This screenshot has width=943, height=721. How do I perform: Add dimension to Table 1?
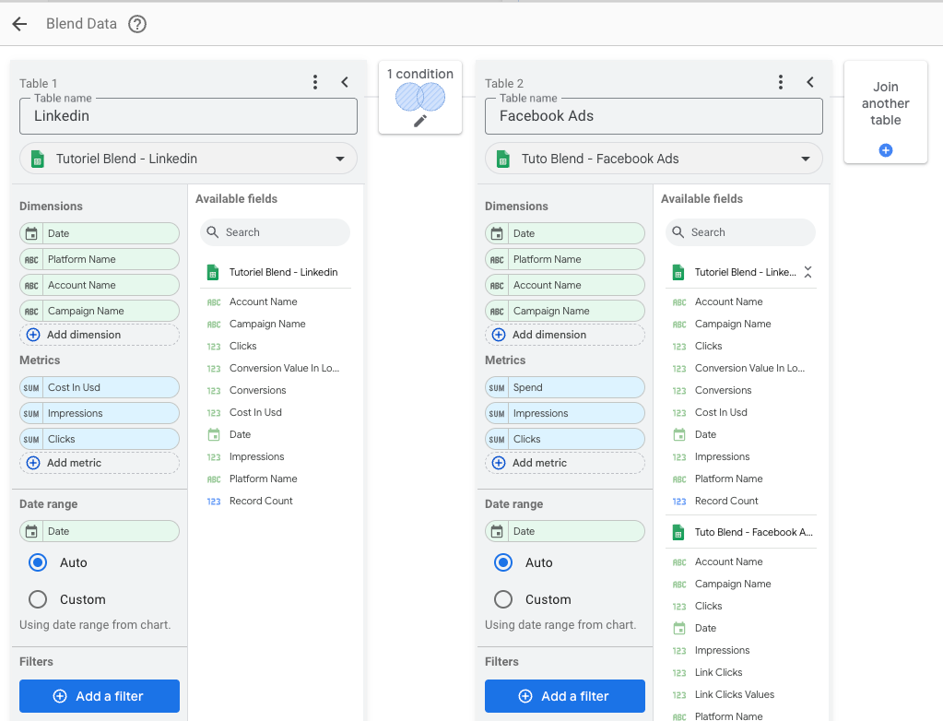[x=100, y=335]
